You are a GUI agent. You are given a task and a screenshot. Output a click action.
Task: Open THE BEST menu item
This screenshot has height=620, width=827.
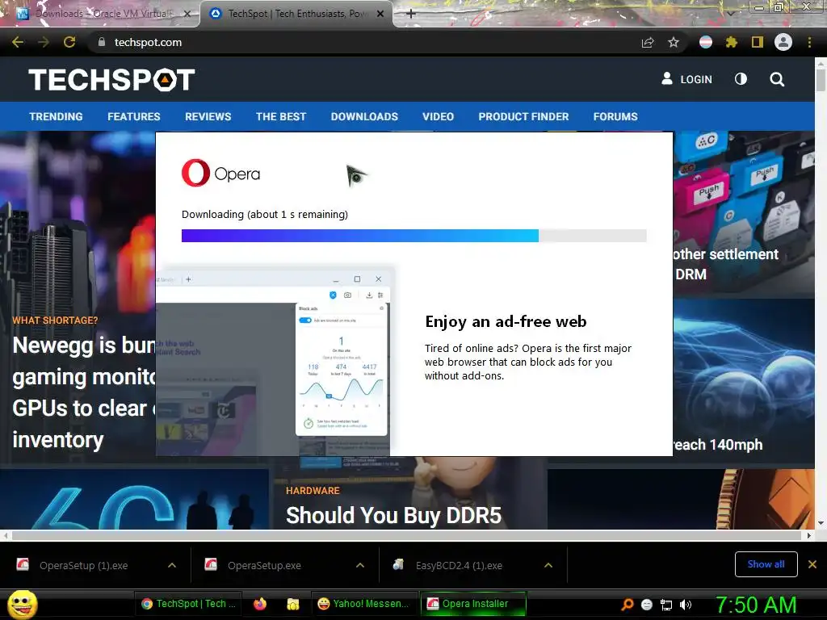pyautogui.click(x=281, y=116)
